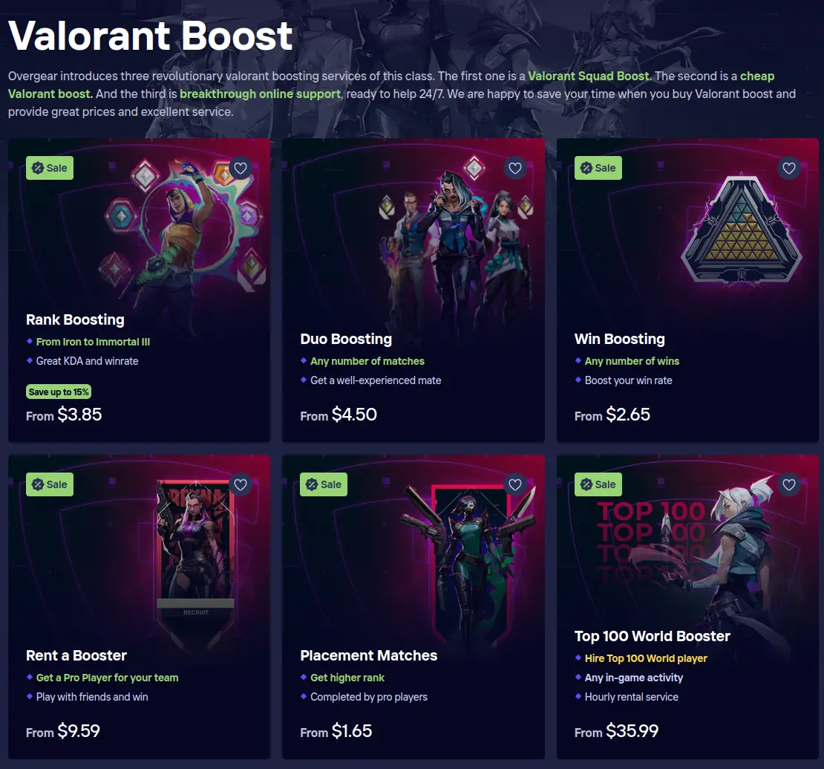Image resolution: width=824 pixels, height=769 pixels.
Task: Click the Sale badge on Win Boosting card
Action: point(598,169)
